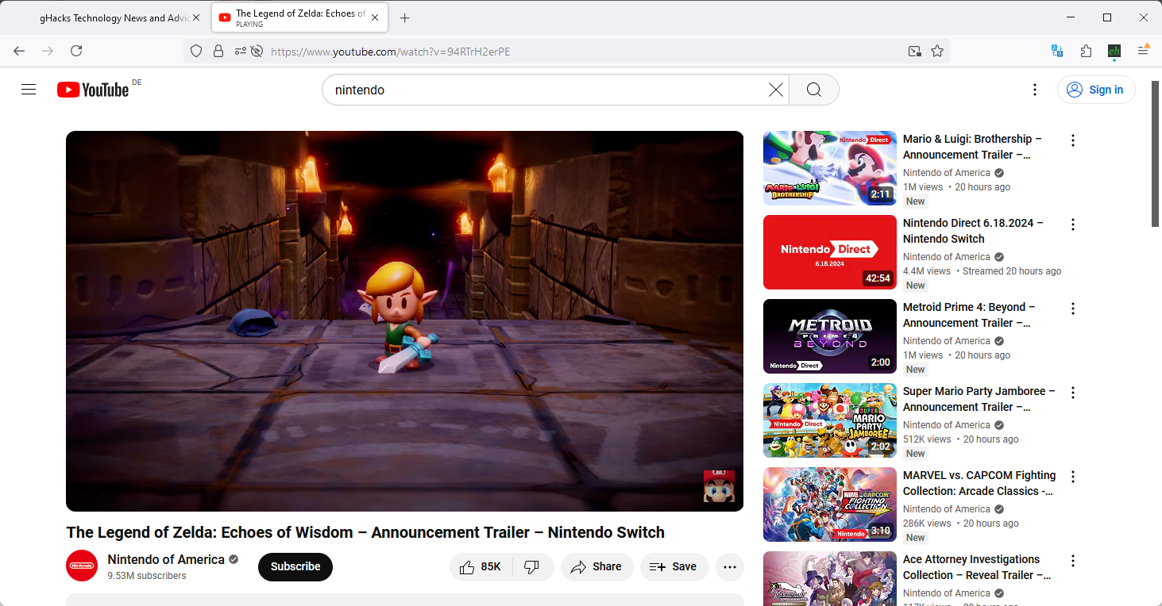Share the Zelda trailer video
Image resolution: width=1162 pixels, height=606 pixels.
(x=596, y=566)
